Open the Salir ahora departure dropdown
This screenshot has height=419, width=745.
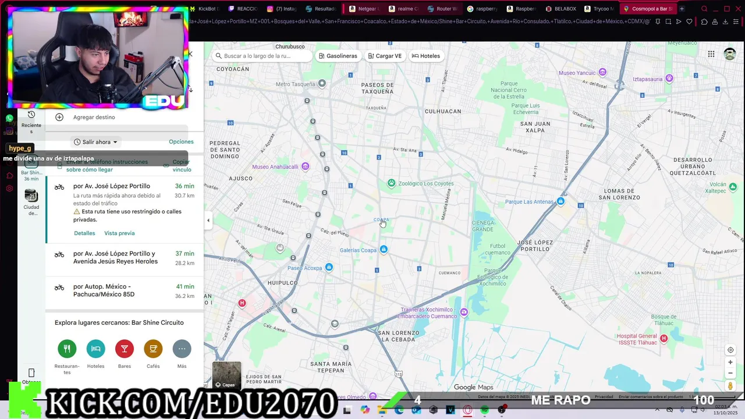point(95,142)
